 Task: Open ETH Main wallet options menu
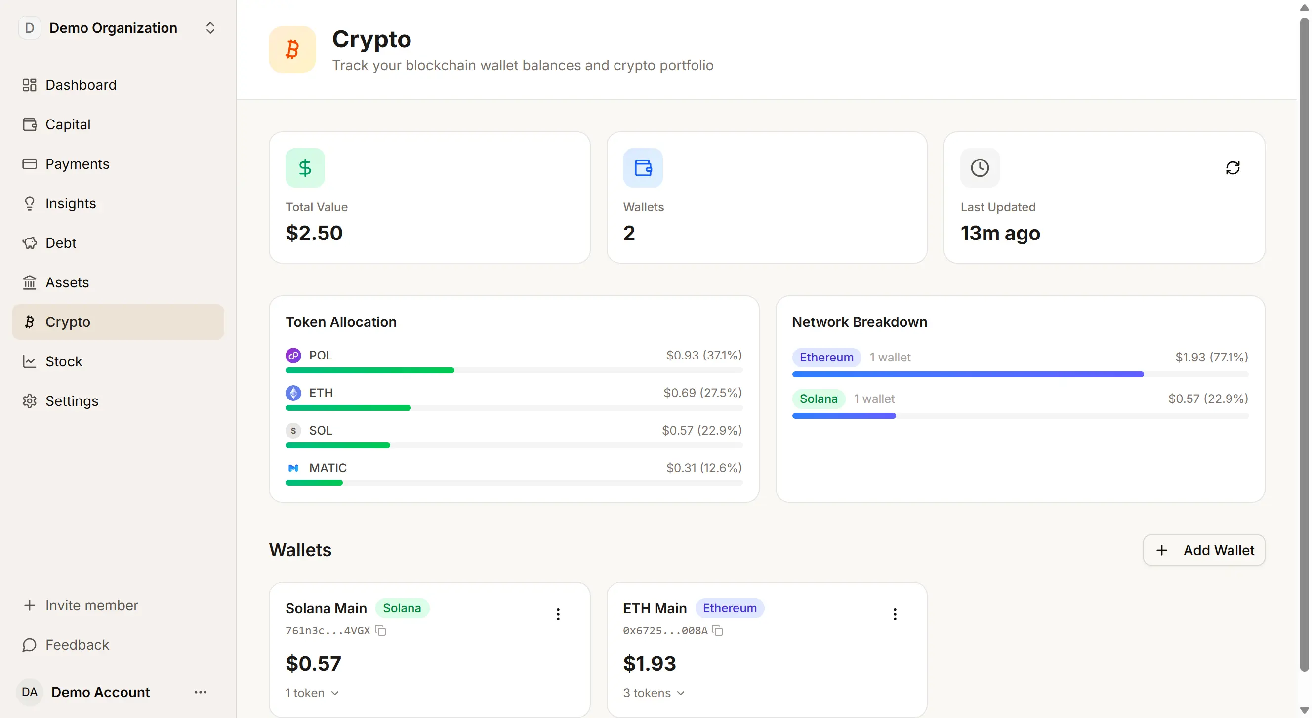895,614
